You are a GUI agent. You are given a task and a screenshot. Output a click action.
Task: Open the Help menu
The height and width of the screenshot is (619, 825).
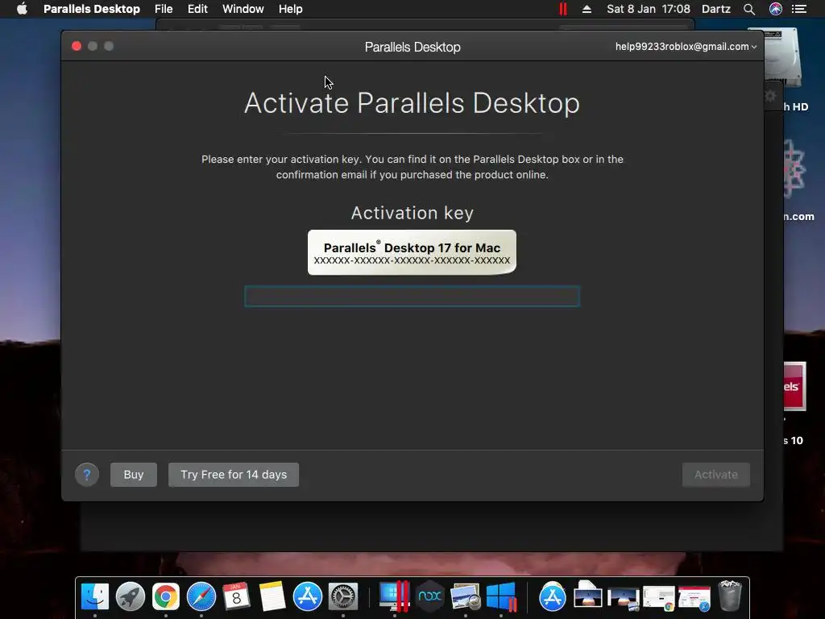290,9
